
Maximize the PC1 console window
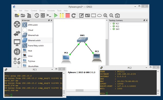click(56, 69)
